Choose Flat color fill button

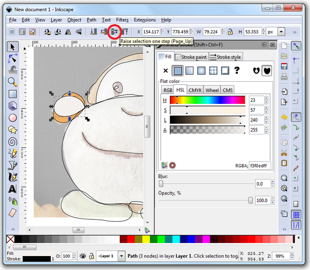point(178,71)
